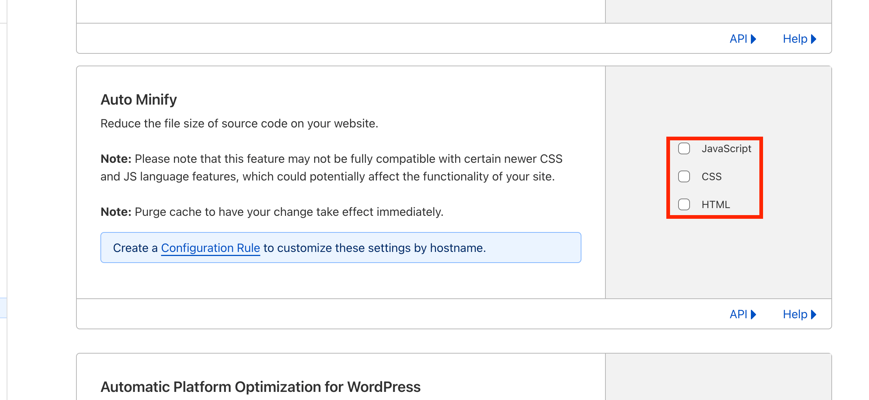Click the CSS and JS compatibility note
Screen dimensions: 869x400
pyautogui.click(x=332, y=168)
